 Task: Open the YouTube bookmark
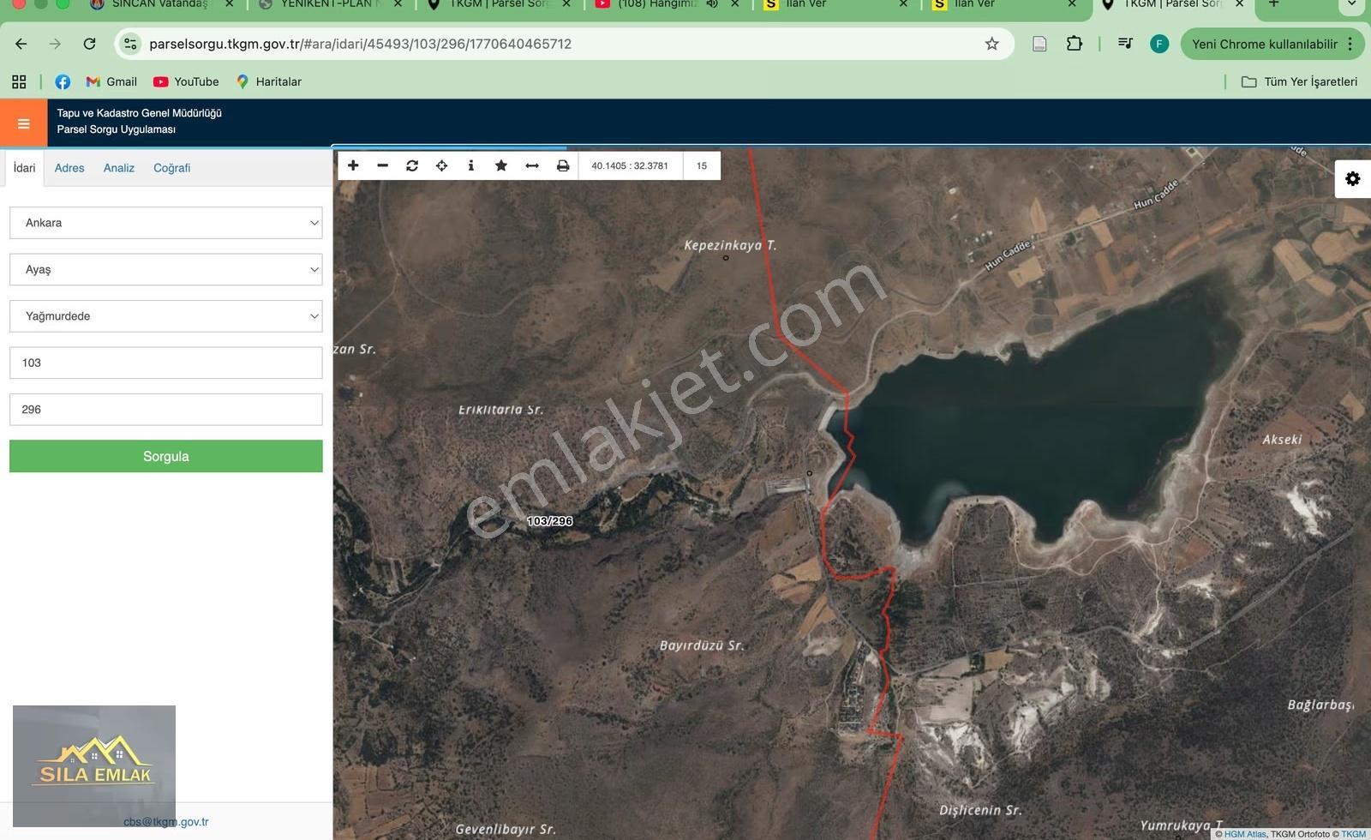[x=186, y=81]
